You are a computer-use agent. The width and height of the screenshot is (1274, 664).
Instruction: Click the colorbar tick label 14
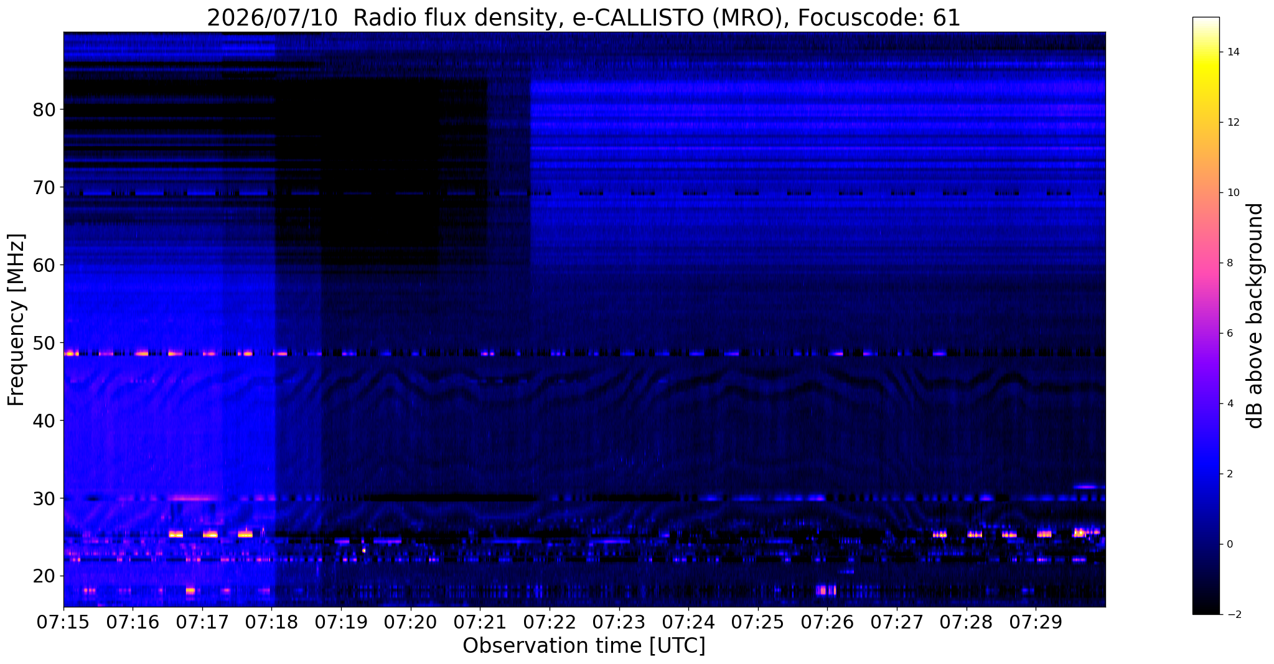tap(1232, 52)
